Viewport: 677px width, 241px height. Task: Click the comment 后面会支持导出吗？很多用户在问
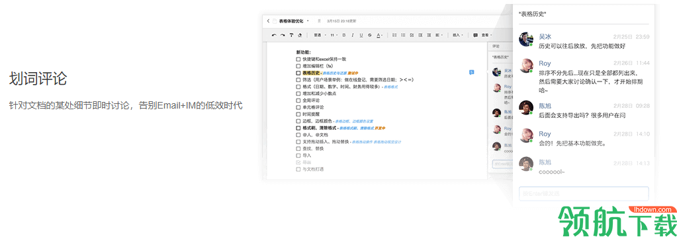click(x=582, y=115)
